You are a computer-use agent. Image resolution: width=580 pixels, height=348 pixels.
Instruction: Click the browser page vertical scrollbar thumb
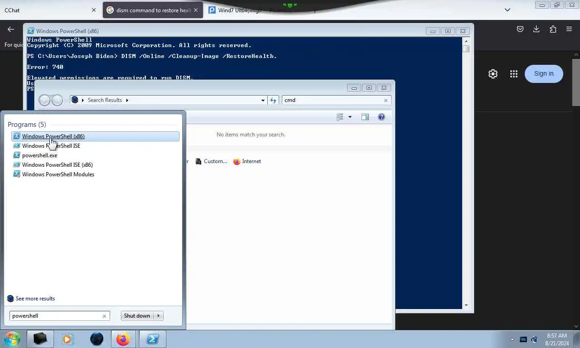(x=576, y=82)
